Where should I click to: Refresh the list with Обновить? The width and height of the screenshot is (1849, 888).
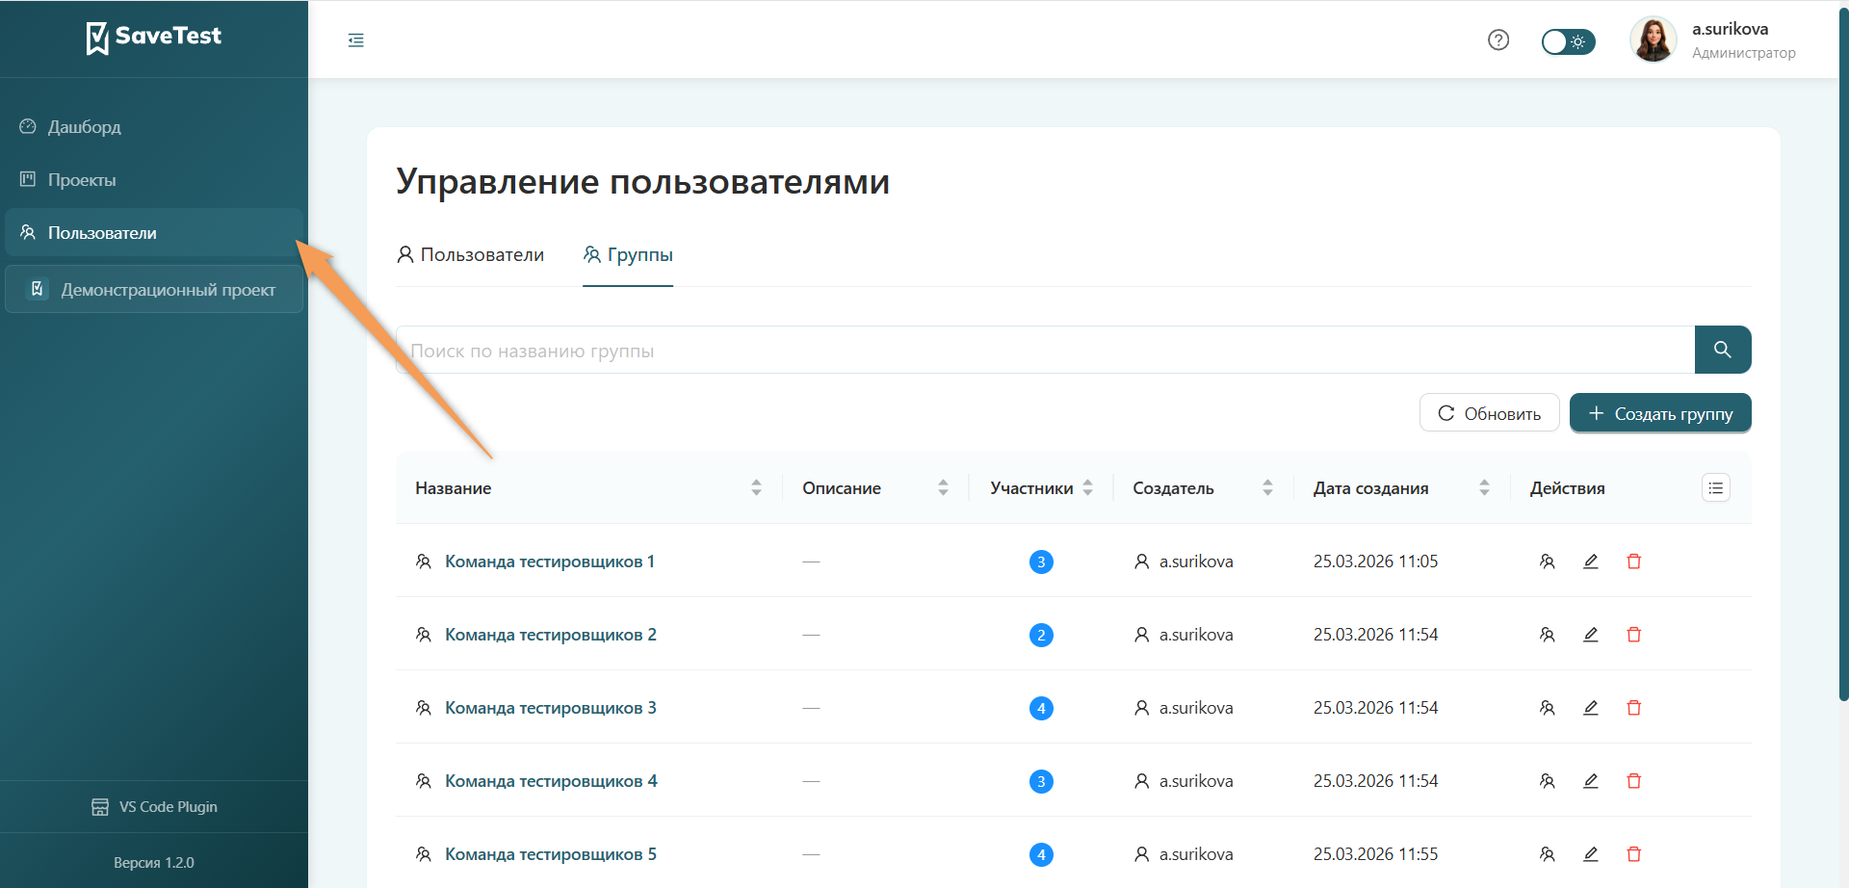pyautogui.click(x=1489, y=412)
